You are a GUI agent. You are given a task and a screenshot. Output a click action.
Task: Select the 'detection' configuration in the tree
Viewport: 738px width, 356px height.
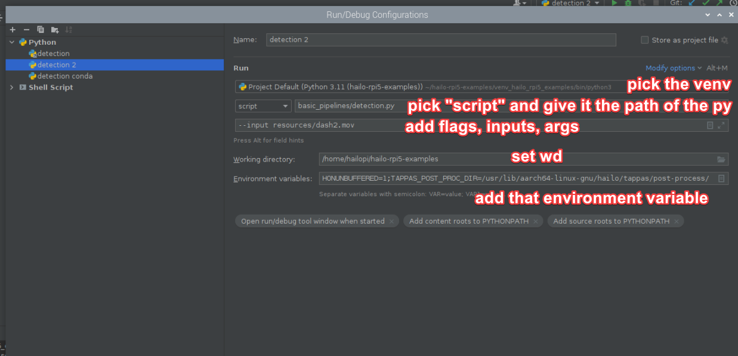tap(53, 54)
